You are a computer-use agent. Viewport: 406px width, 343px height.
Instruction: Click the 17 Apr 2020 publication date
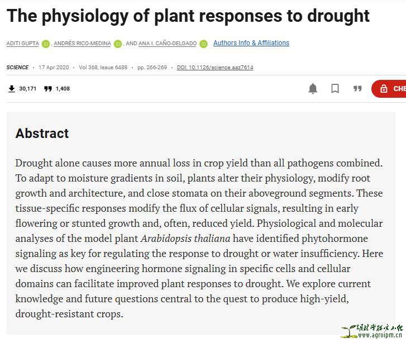pos(54,68)
